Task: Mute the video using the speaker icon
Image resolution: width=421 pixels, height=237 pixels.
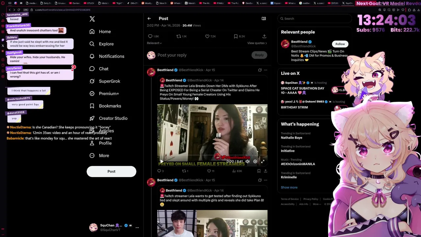Action: [x=247, y=162]
